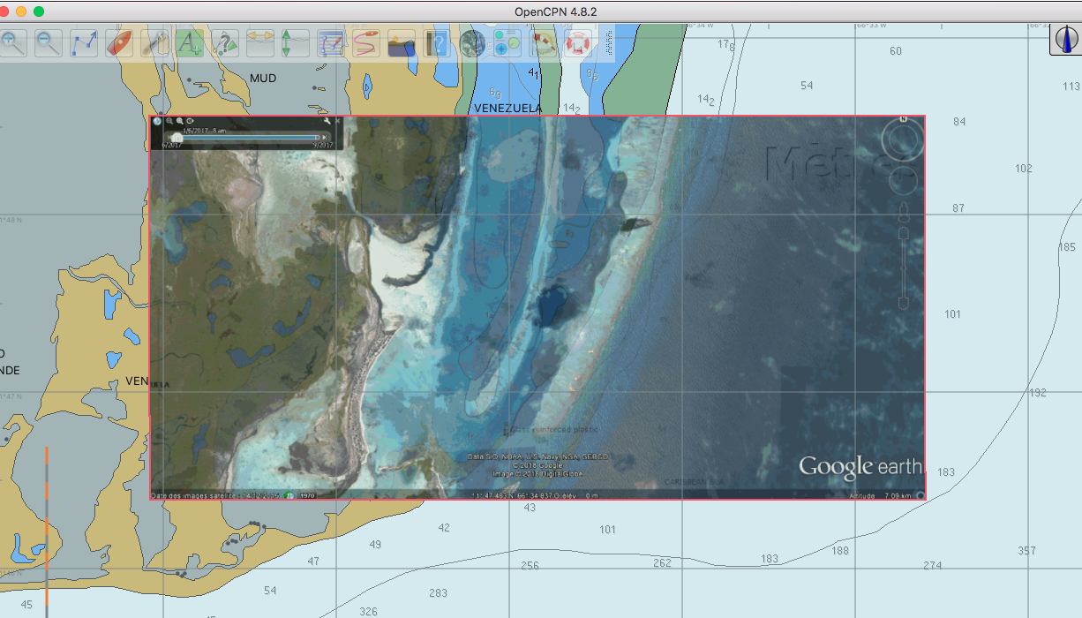Click the Google Earth move joystick circle
1082x618 pixels.
tap(903, 181)
